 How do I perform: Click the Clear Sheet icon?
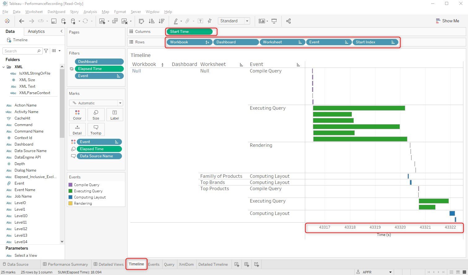point(124,21)
